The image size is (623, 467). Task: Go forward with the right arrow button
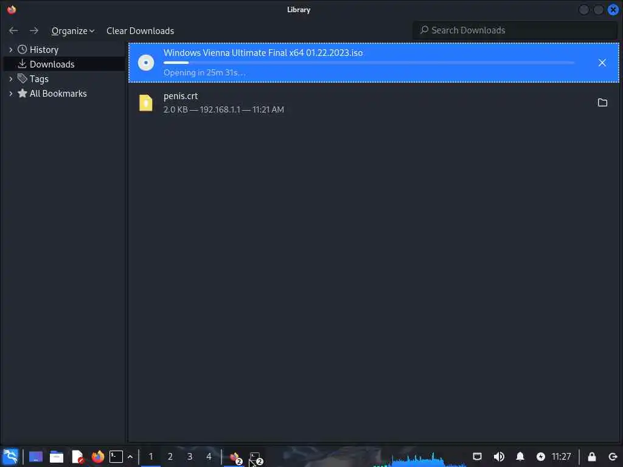pos(34,30)
